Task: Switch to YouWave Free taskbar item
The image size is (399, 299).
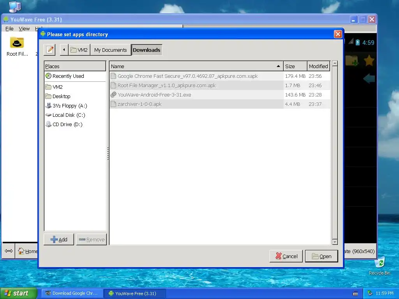Action: [x=135, y=293]
